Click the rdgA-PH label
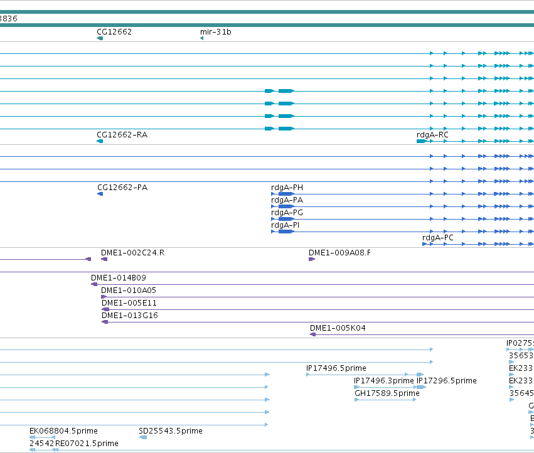Viewport: 534px width, 453px height. pos(287,188)
